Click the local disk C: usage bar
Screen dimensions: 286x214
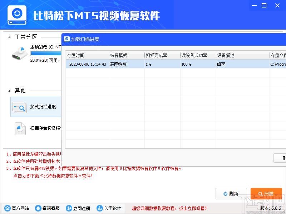[46, 53]
